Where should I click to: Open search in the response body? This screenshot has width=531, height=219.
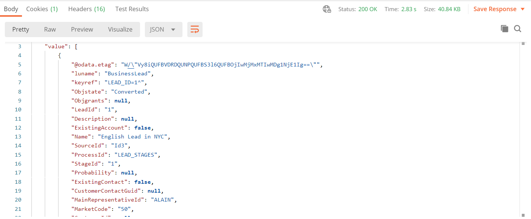click(x=518, y=29)
